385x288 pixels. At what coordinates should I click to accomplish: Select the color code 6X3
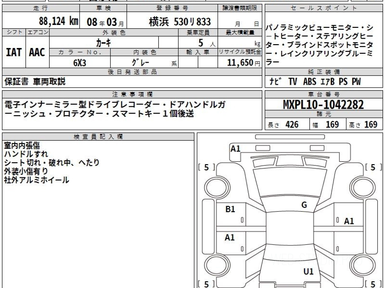[80, 63]
